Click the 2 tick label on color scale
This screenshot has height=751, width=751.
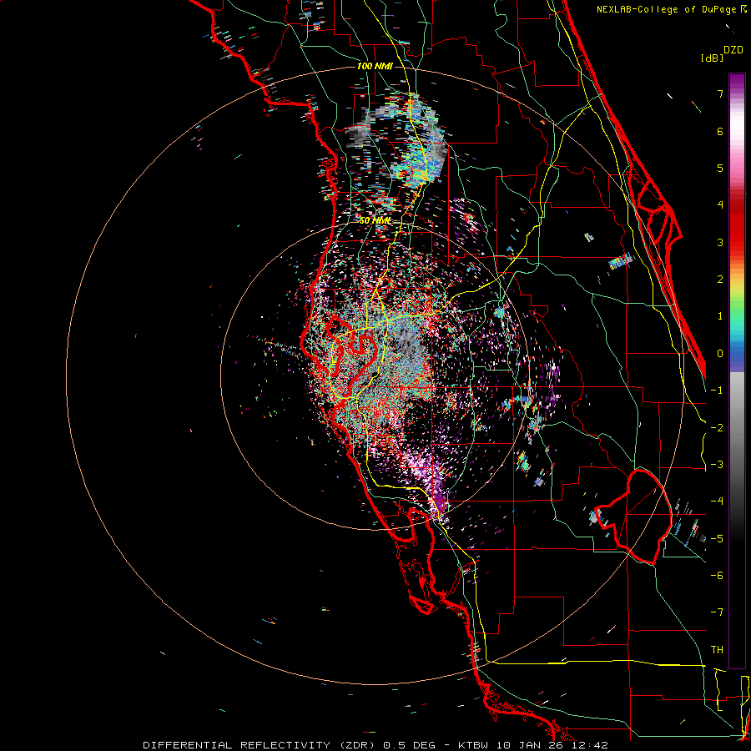point(720,280)
